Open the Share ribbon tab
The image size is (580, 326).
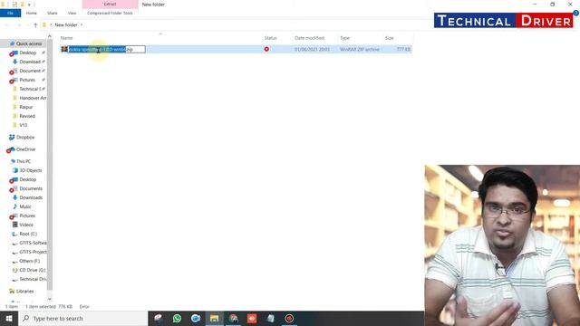[53, 13]
